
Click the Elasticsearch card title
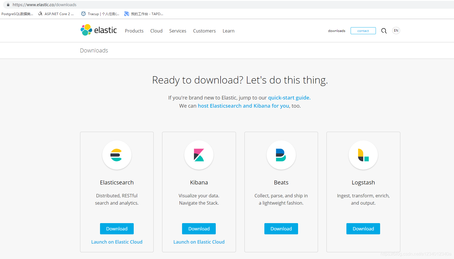pos(117,182)
